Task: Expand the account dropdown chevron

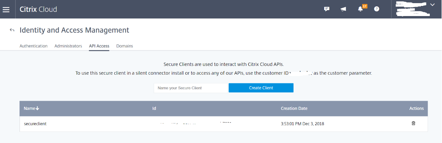Action: [433, 5]
